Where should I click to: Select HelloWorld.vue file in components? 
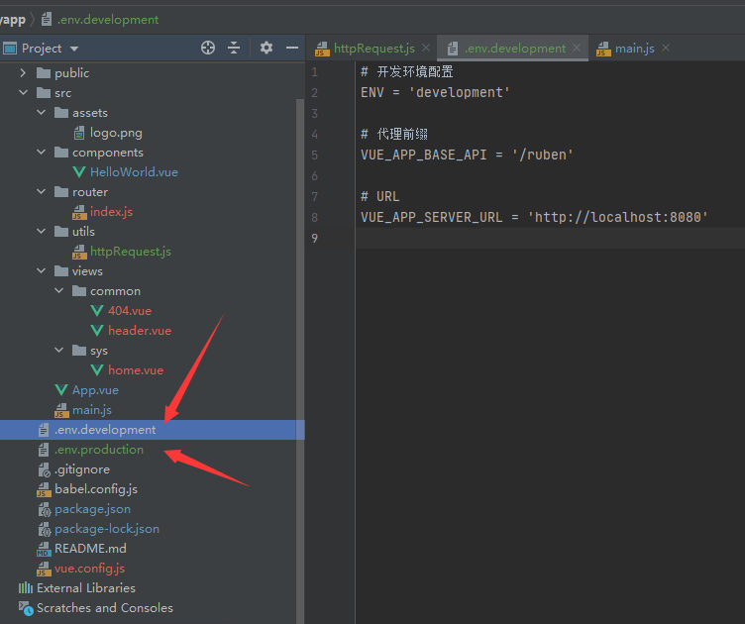(x=134, y=172)
